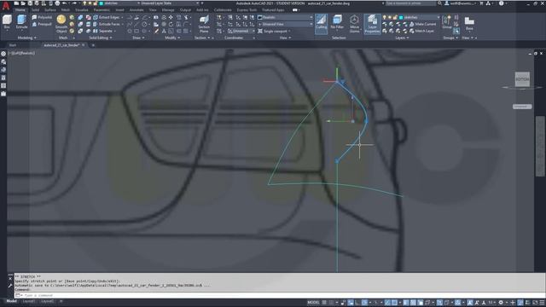Toggle the layer lock icon in Layers panel
This screenshot has height=307, width=546.
tap(395, 17)
